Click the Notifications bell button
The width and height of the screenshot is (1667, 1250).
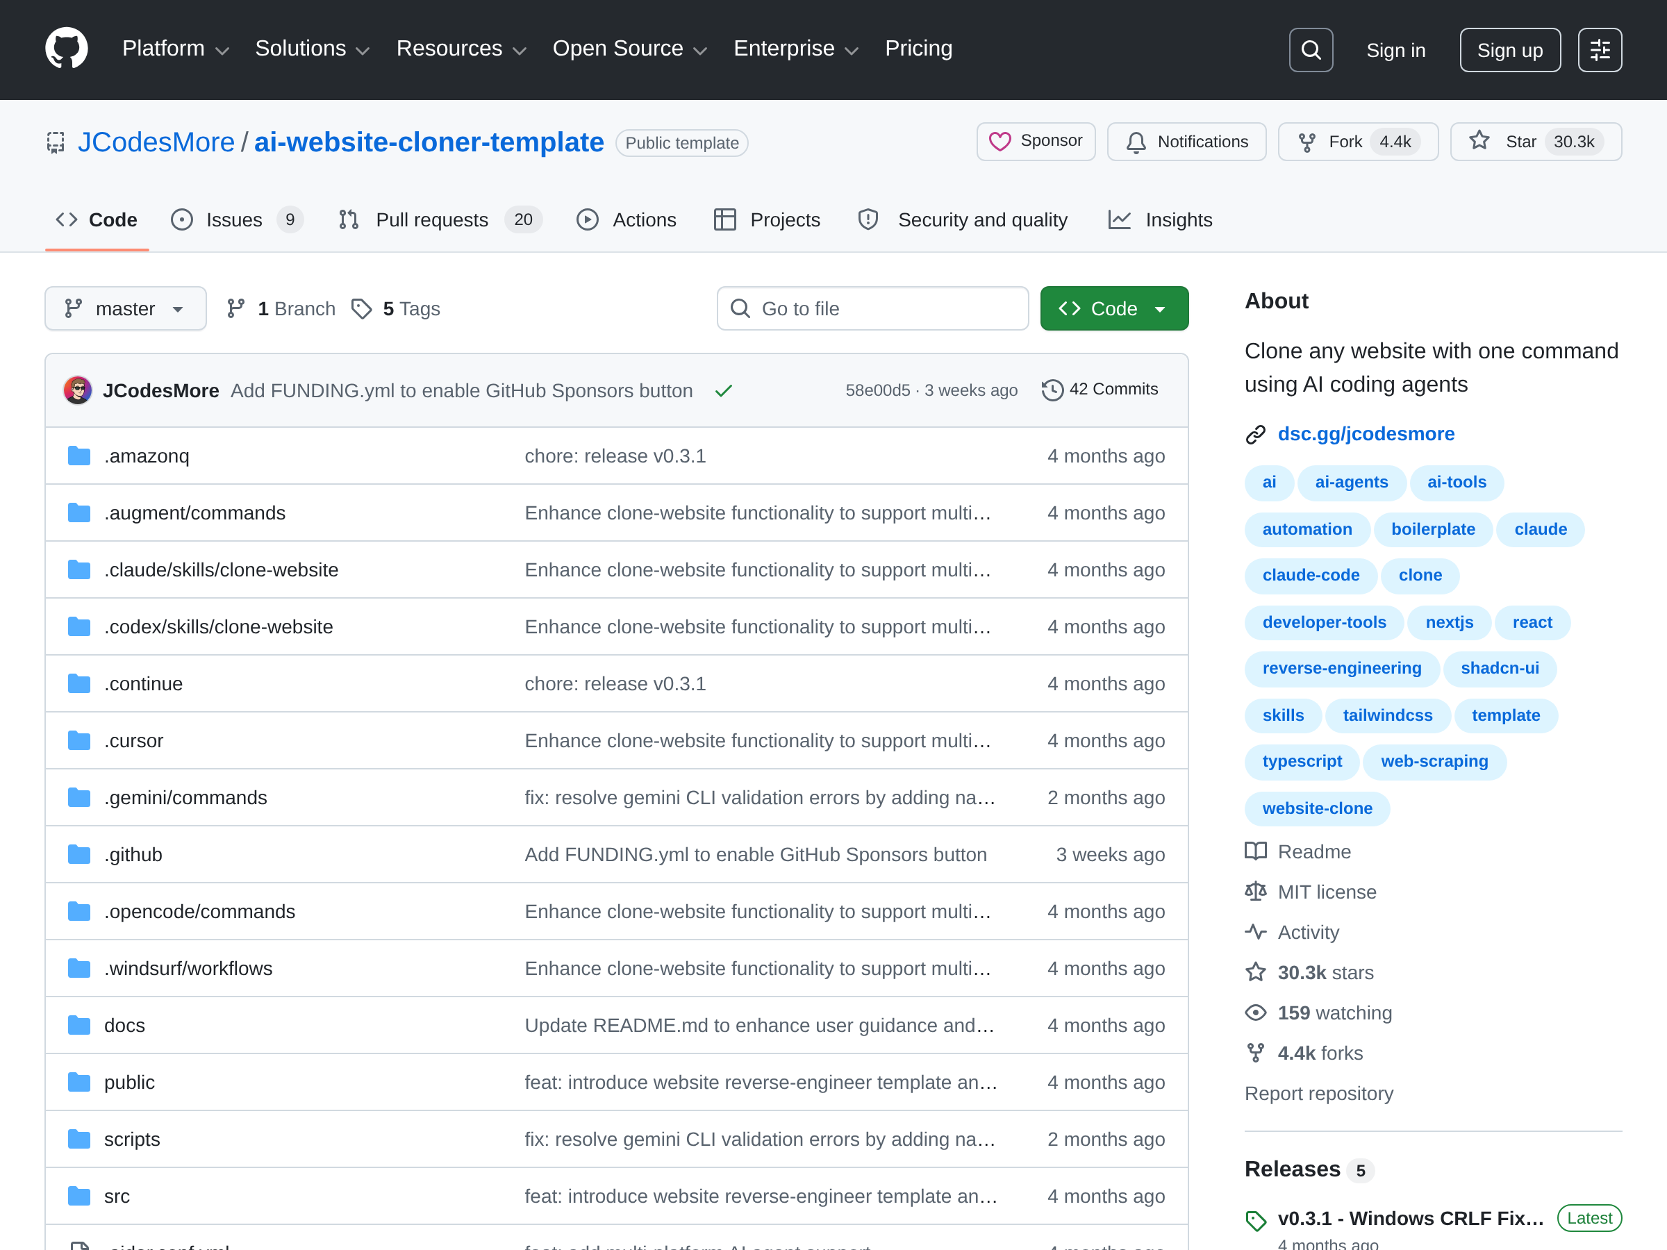coord(1186,142)
